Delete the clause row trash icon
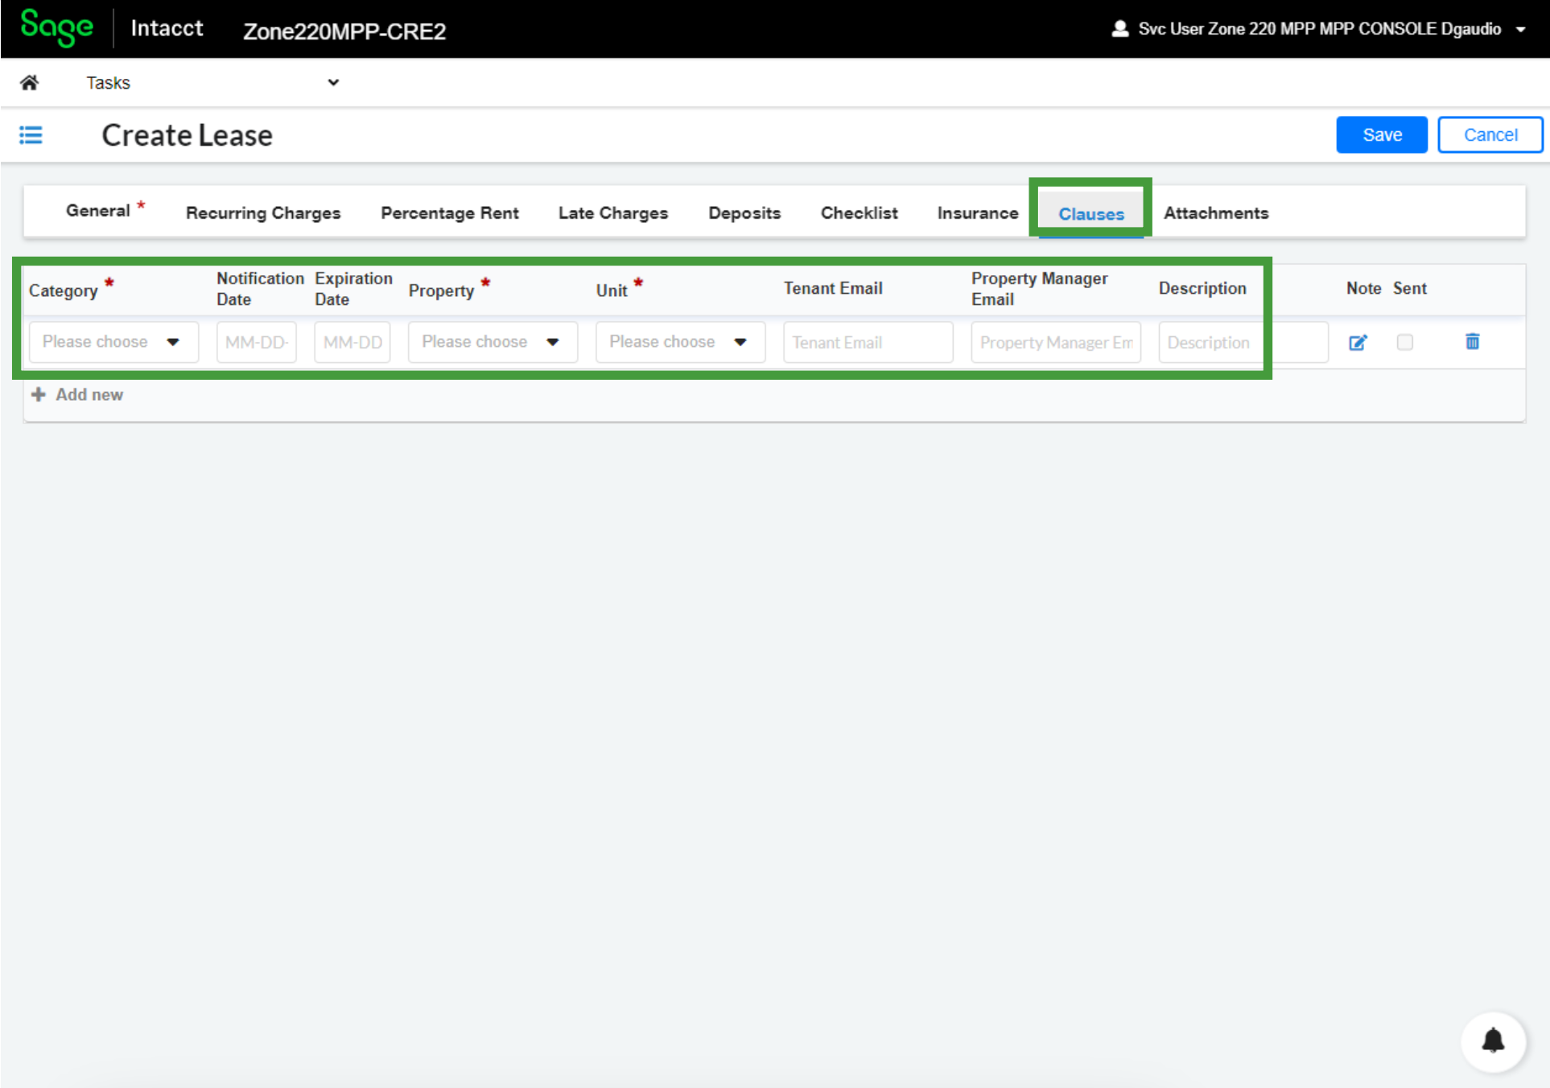The height and width of the screenshot is (1088, 1550). [1472, 341]
